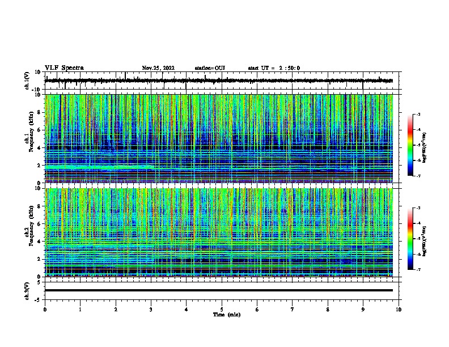This screenshot has height=347, width=449.
Task: Click the ch.2 'Frequency (kHz)' axis label
Action: pos(31,226)
